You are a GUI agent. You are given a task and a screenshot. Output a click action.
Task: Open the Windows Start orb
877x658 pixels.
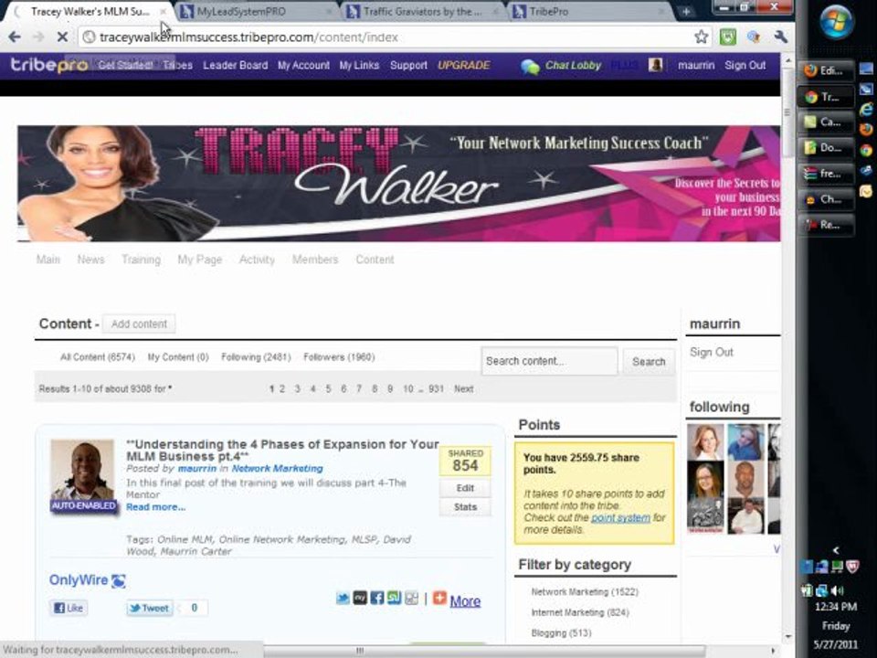coord(837,22)
